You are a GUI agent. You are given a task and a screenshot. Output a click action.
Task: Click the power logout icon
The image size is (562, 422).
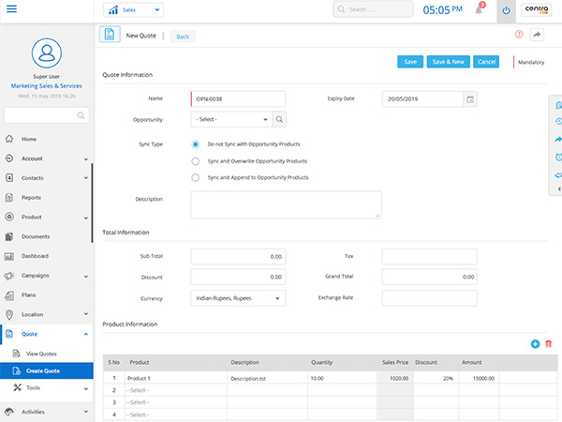pos(506,10)
